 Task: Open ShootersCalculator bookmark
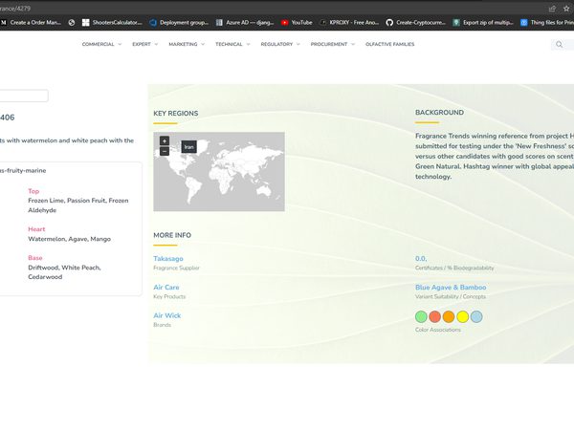(x=112, y=22)
